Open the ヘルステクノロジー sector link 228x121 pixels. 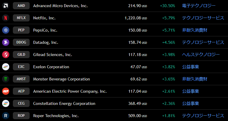tap(201, 55)
